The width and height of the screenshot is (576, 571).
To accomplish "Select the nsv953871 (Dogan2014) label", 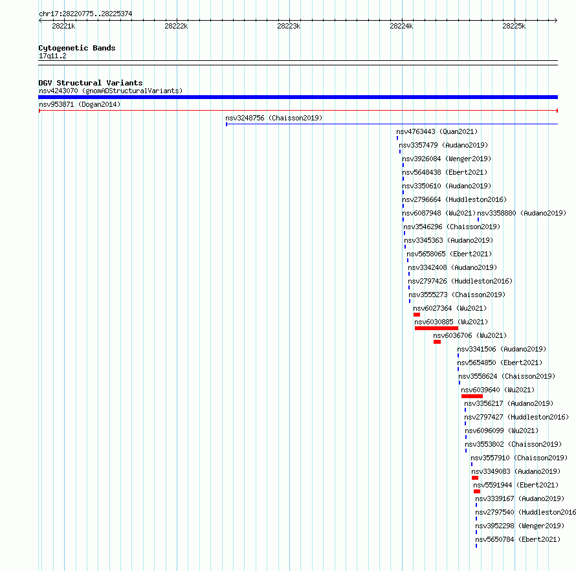I will point(80,104).
